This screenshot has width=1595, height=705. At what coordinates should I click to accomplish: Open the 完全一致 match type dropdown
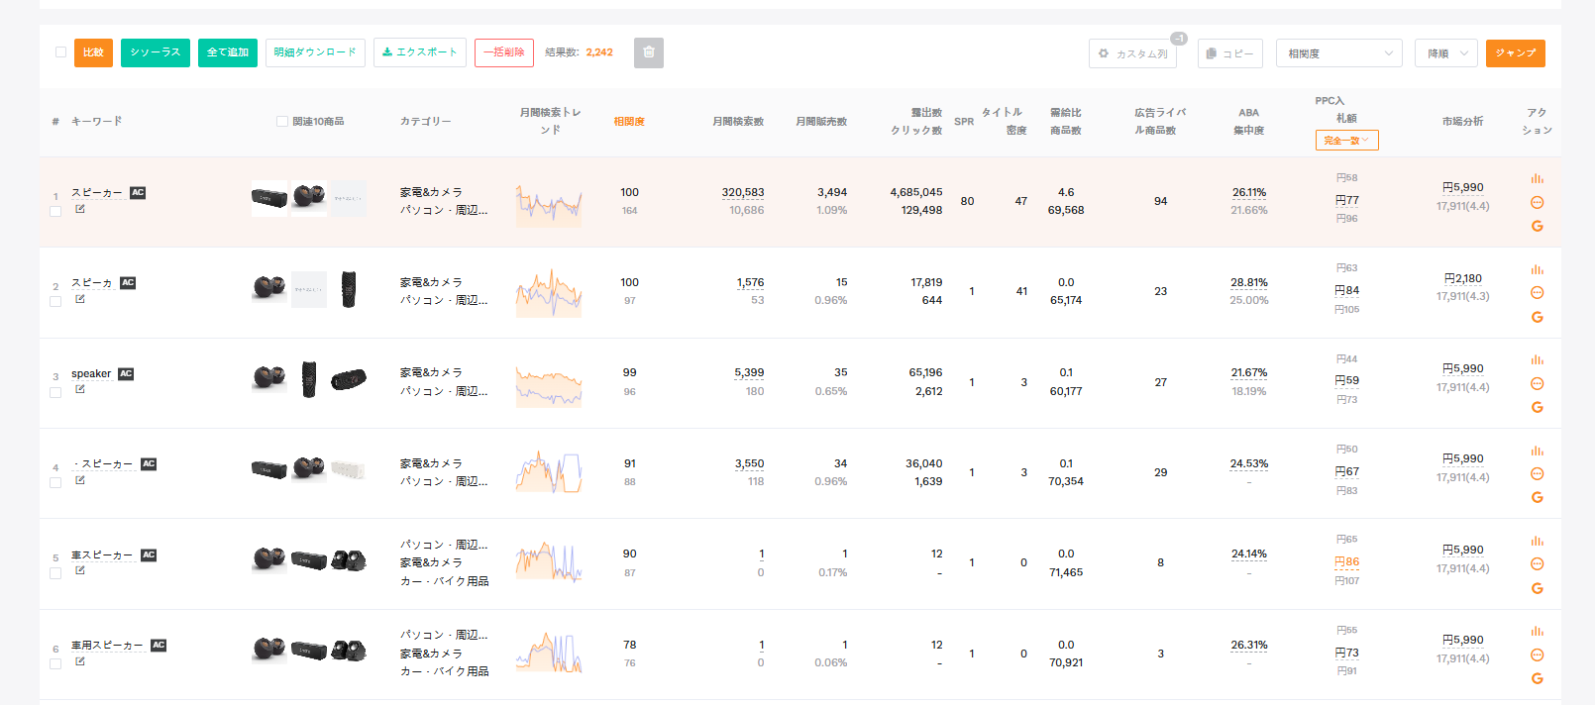pos(1346,141)
